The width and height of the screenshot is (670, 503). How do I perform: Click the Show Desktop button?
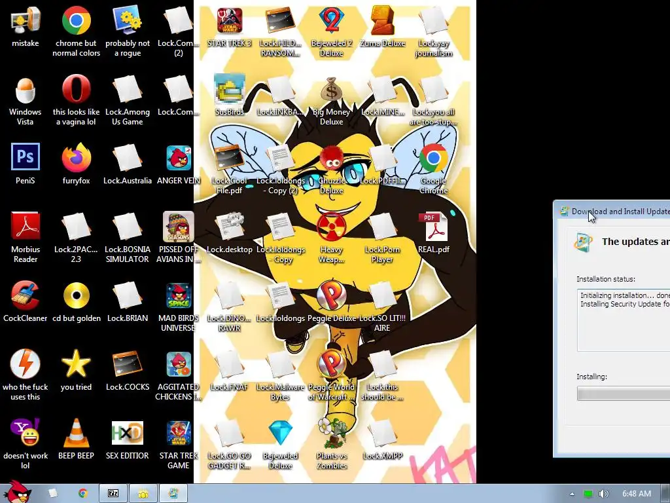click(665, 494)
